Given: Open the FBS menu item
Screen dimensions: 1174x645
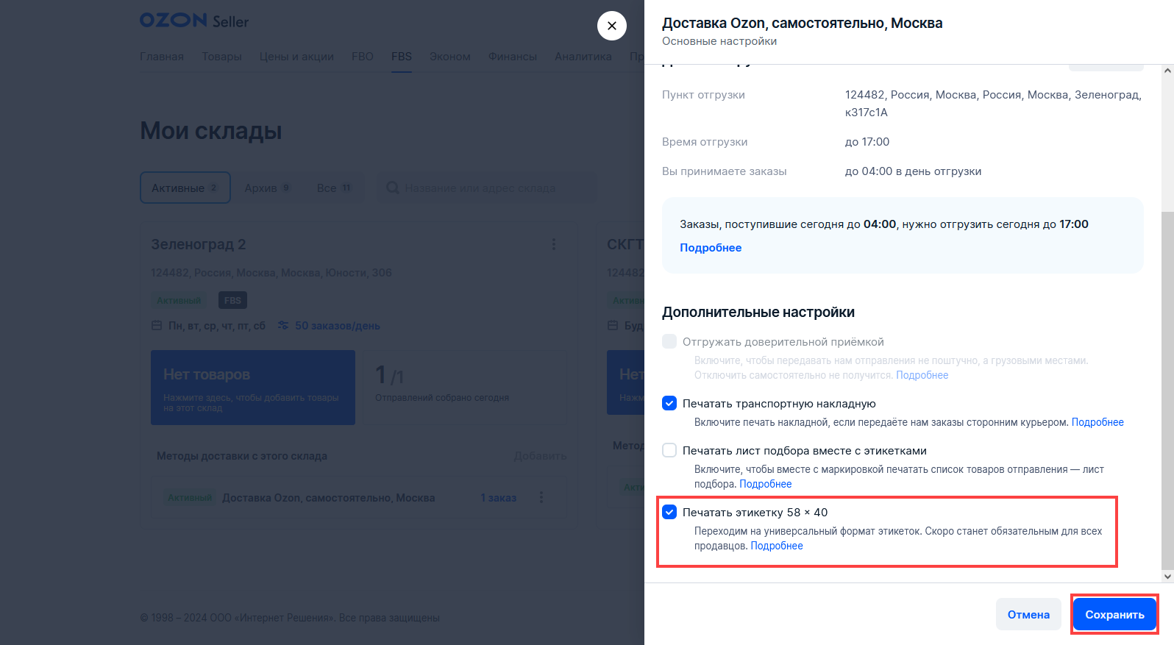Looking at the screenshot, I should pyautogui.click(x=402, y=57).
